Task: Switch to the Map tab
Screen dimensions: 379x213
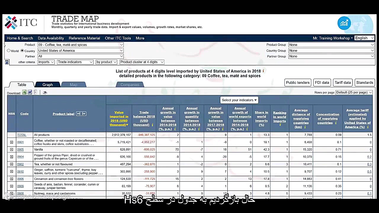Action: [73, 85]
